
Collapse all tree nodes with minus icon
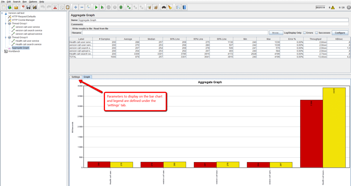[x=82, y=7]
